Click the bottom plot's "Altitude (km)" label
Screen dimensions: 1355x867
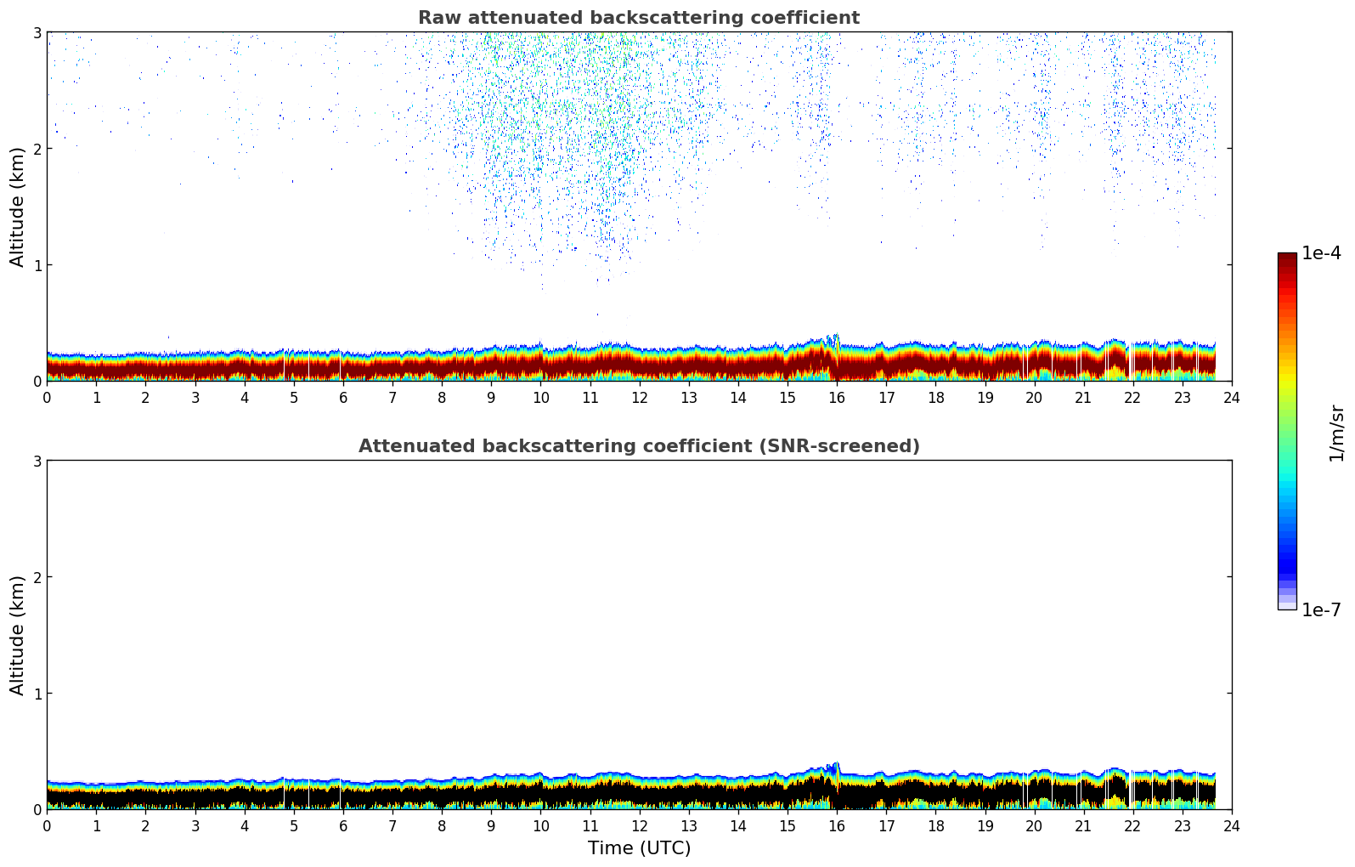(x=18, y=635)
